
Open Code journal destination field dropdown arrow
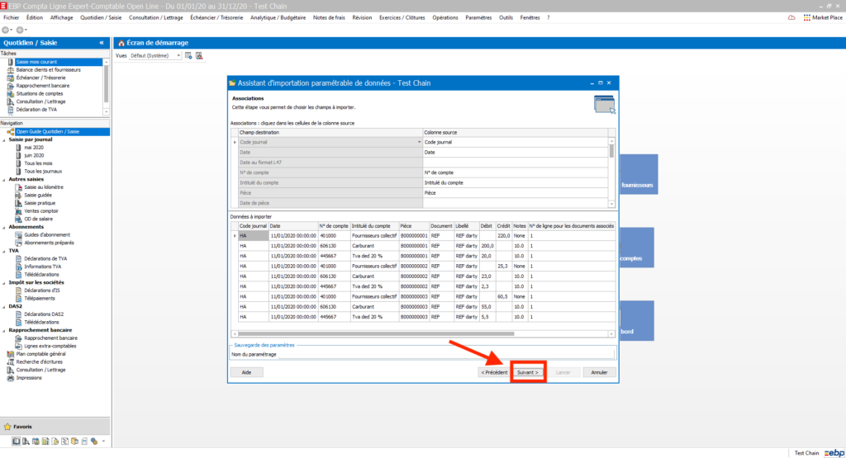419,142
